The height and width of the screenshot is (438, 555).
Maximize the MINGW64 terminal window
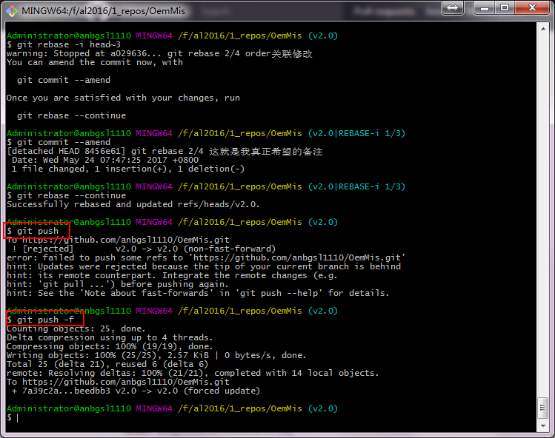tap(505, 8)
